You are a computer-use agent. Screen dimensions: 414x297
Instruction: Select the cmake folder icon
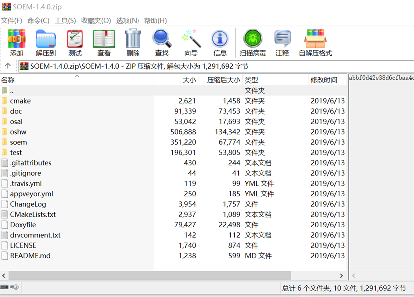(5, 101)
